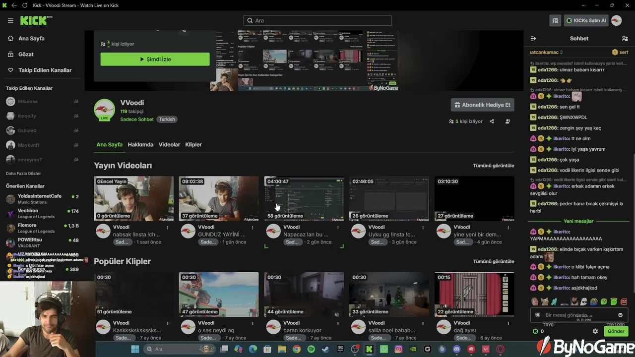Open the 04:00:47 stream video thumbnail
Screen dimensions: 635x357
[304, 198]
